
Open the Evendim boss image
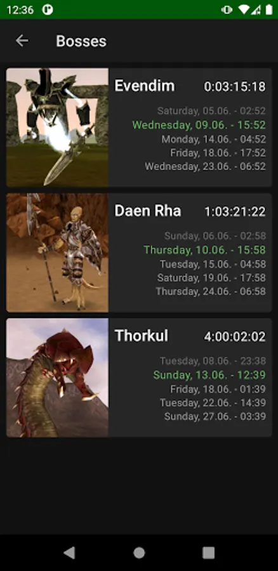57,128
